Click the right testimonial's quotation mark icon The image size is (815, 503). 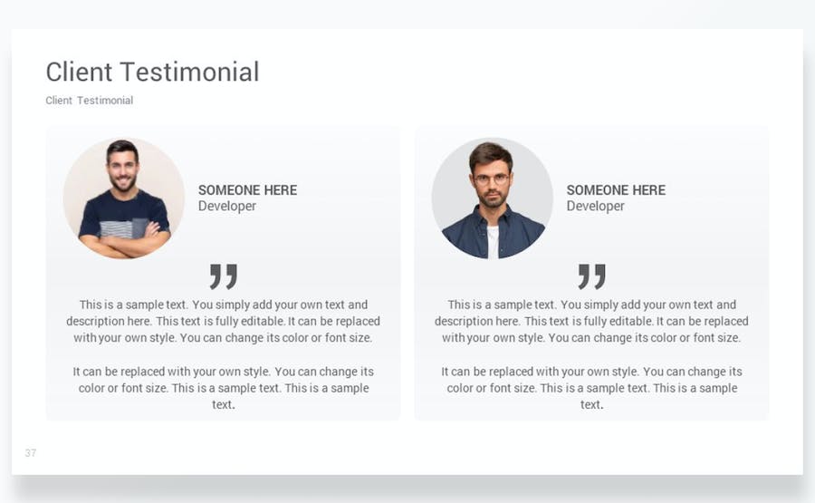click(x=591, y=276)
